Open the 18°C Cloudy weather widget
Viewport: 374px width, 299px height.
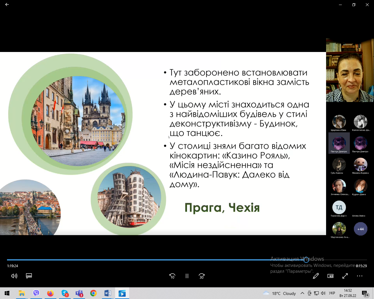pos(279,293)
